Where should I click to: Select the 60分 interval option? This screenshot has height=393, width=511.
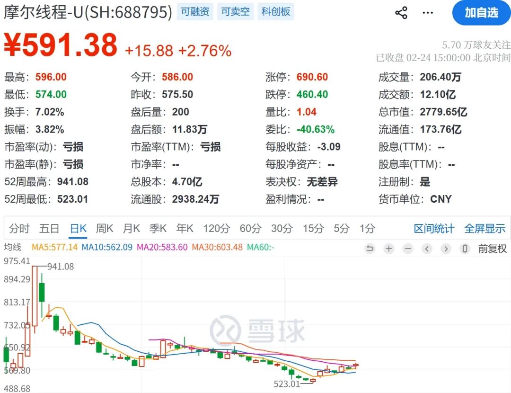click(x=250, y=228)
